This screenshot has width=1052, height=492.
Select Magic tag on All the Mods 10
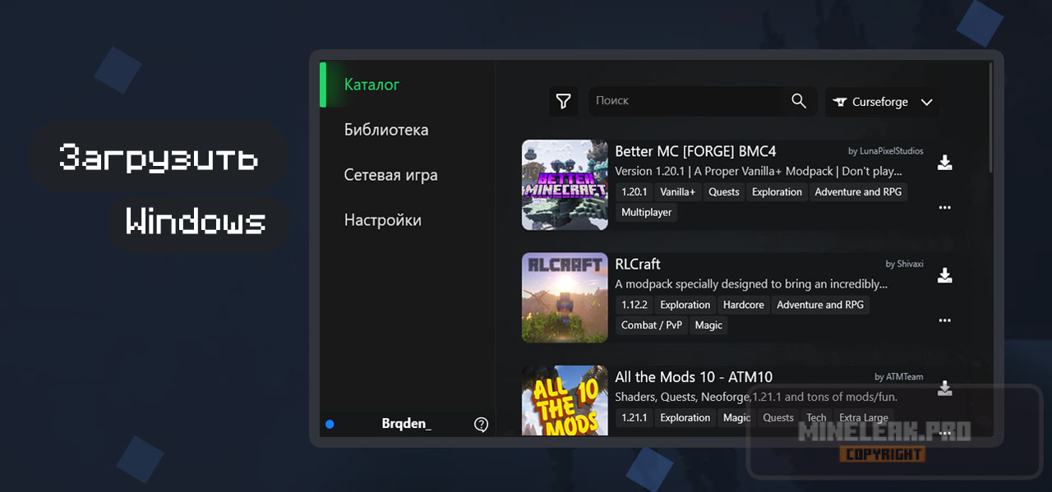pos(737,418)
